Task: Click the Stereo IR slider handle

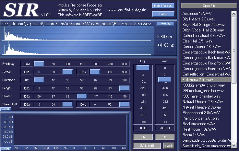Action: pyautogui.click(x=125, y=104)
